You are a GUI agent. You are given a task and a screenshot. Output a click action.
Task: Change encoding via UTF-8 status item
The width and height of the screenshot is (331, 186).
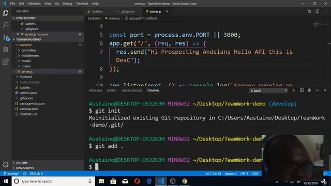pyautogui.click(x=244, y=174)
